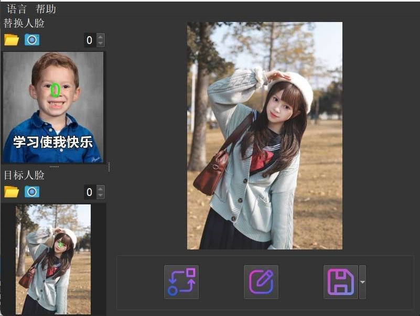
Task: Click the 目标人脸 face index number field
Action: [x=90, y=192]
